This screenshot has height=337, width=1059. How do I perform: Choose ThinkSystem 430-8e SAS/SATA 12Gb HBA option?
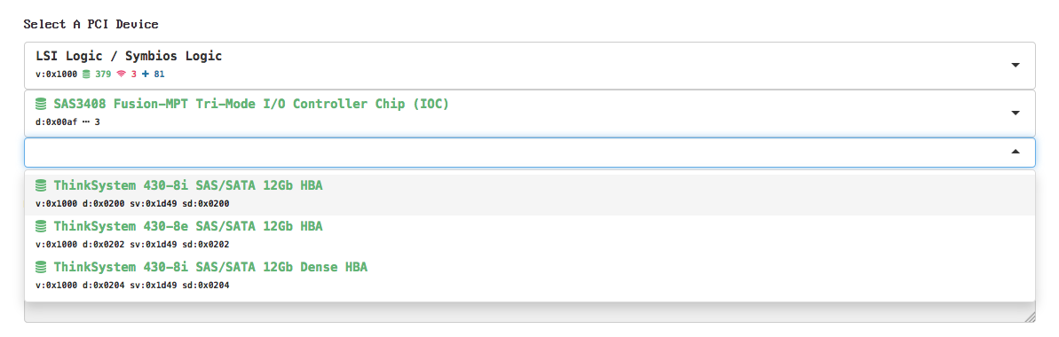(x=530, y=234)
